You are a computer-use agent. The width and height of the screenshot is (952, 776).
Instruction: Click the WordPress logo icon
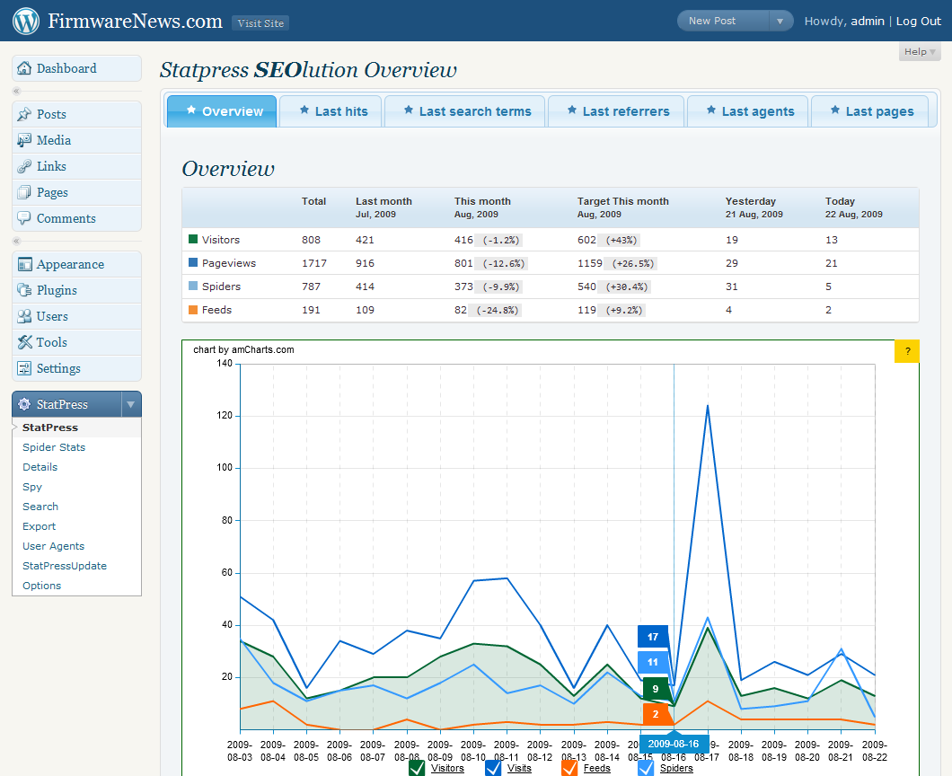pos(26,21)
